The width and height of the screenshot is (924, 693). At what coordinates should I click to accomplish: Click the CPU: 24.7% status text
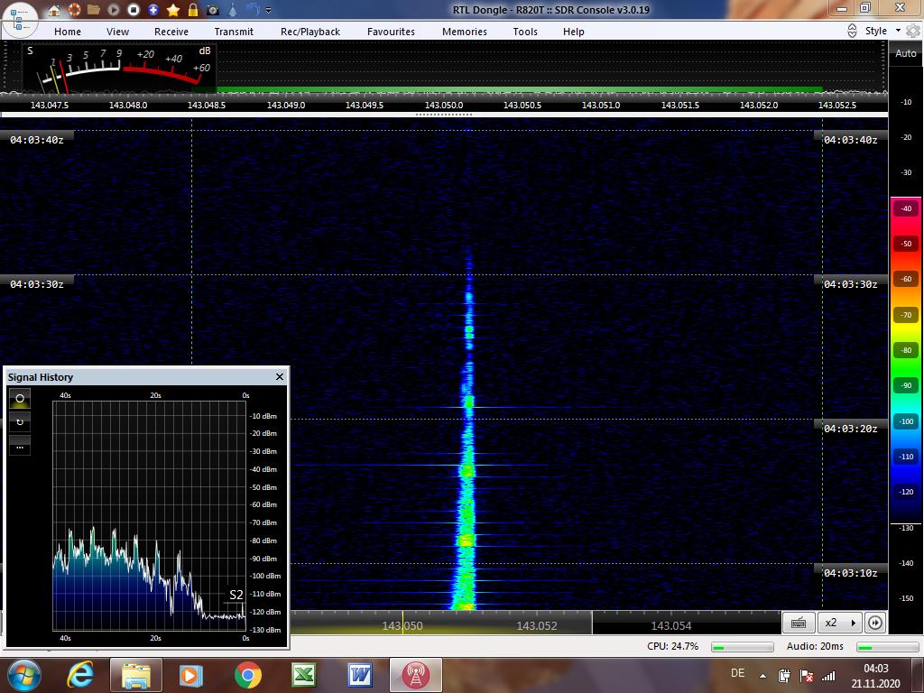pos(672,646)
